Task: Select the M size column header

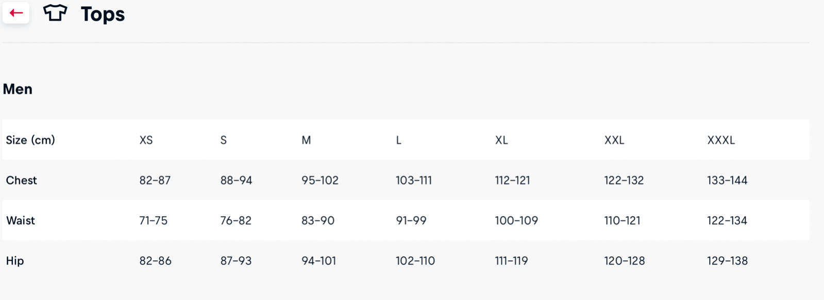Action: [x=306, y=140]
